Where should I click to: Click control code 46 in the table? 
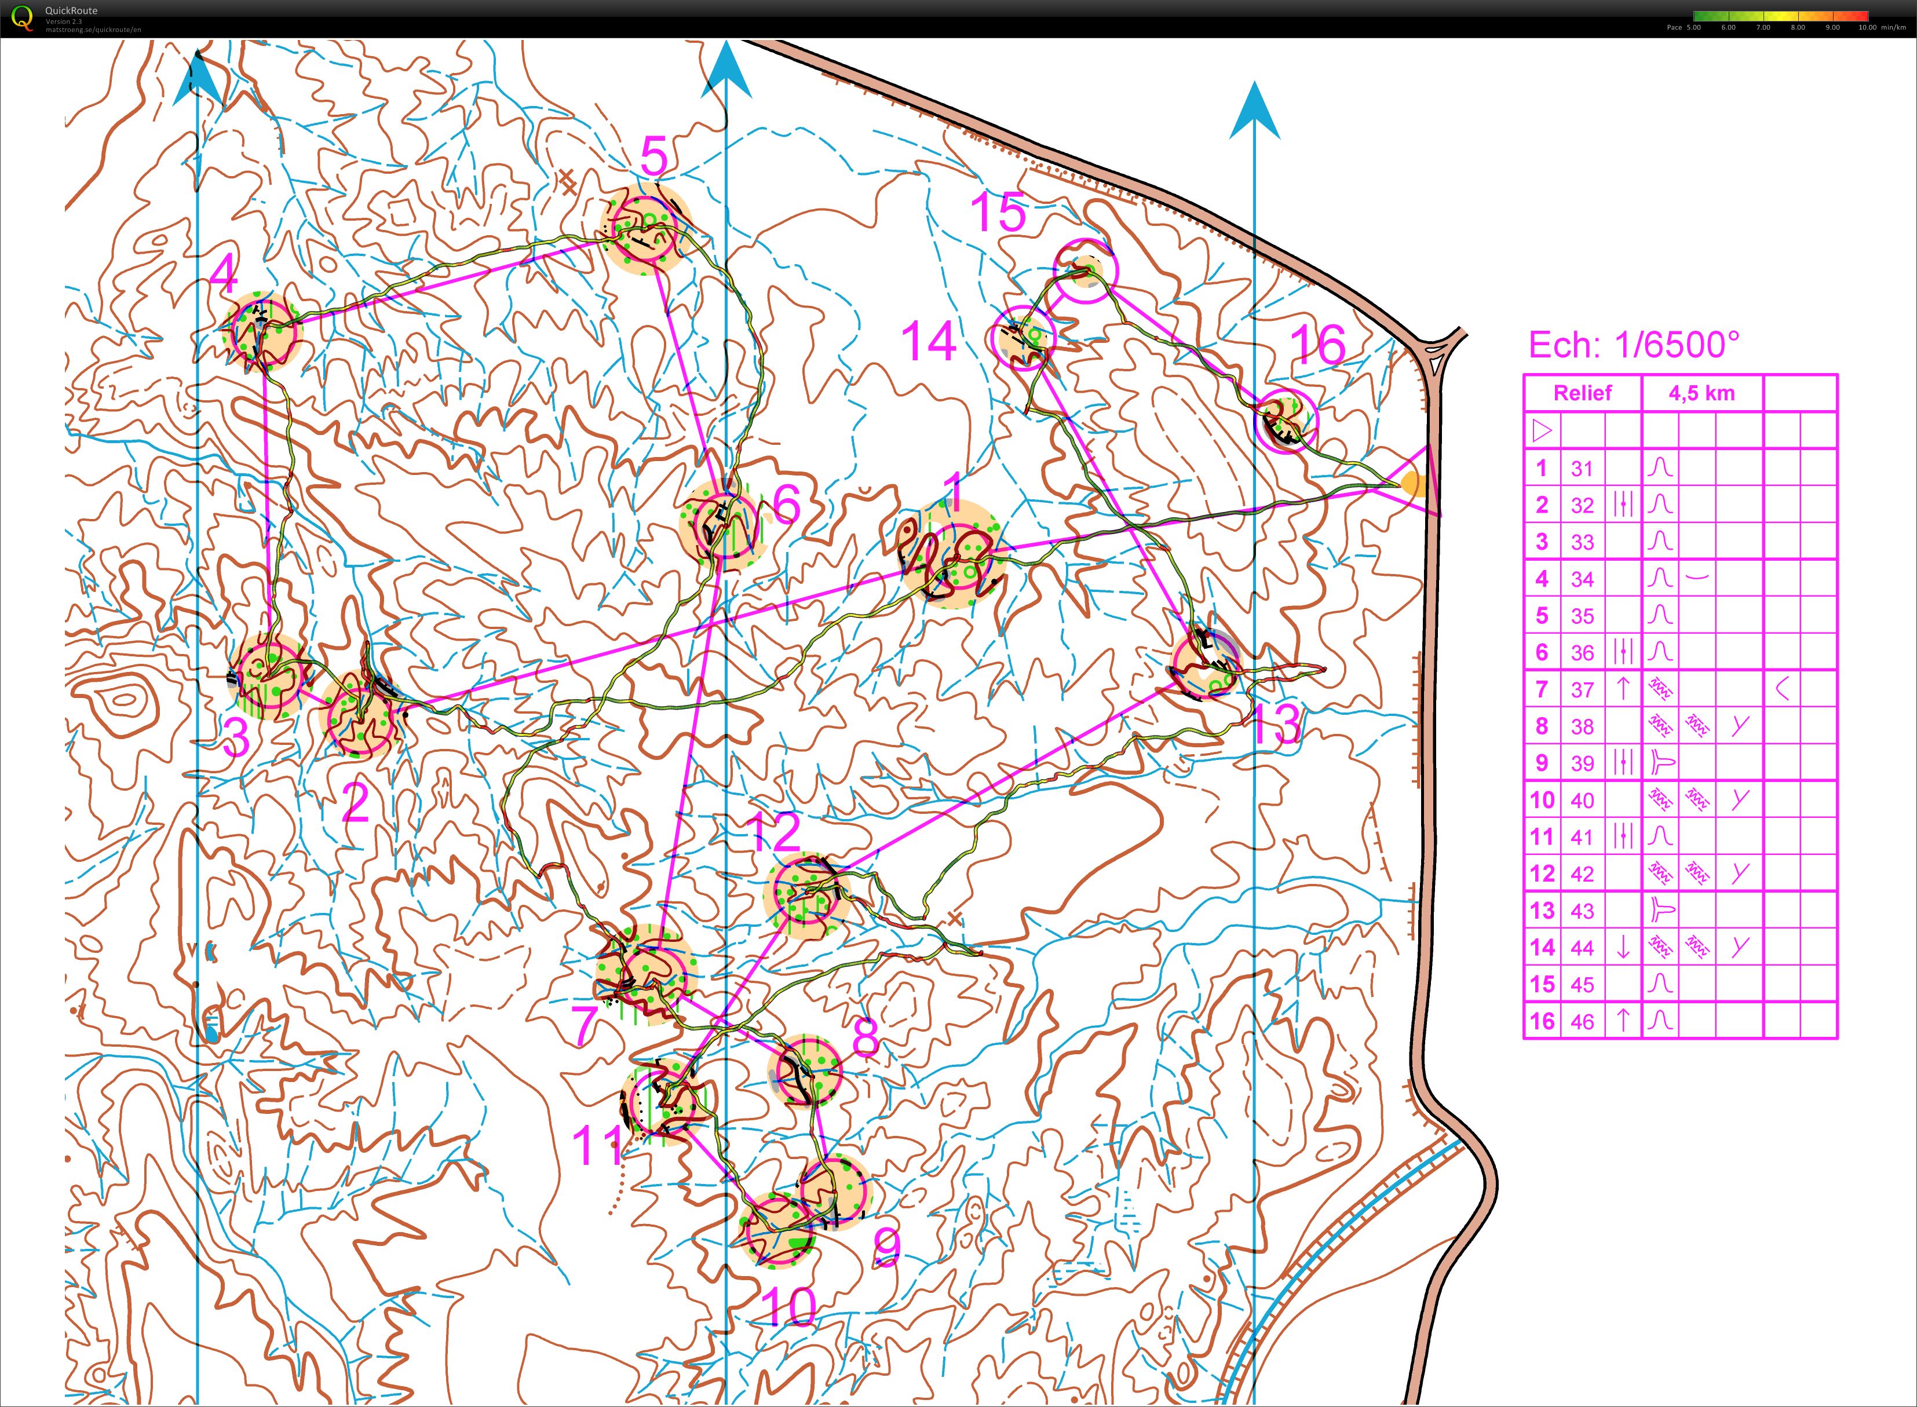click(x=1582, y=1022)
